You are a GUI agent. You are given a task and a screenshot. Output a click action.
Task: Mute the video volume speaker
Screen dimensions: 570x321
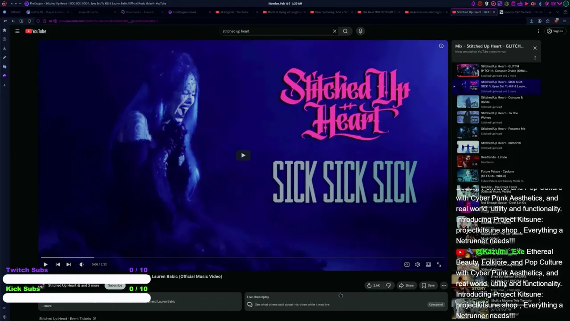point(81,264)
